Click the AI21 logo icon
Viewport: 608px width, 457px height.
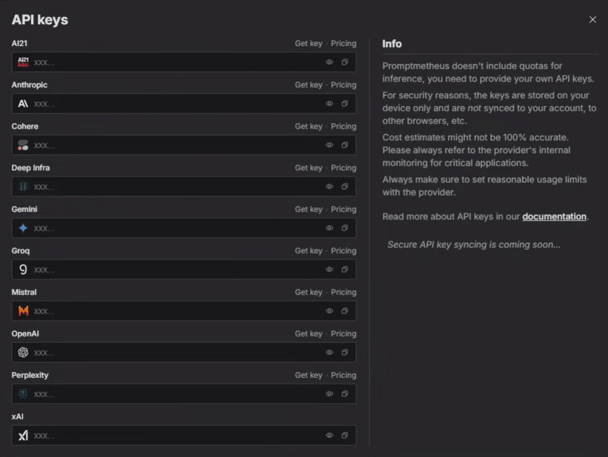coord(23,62)
